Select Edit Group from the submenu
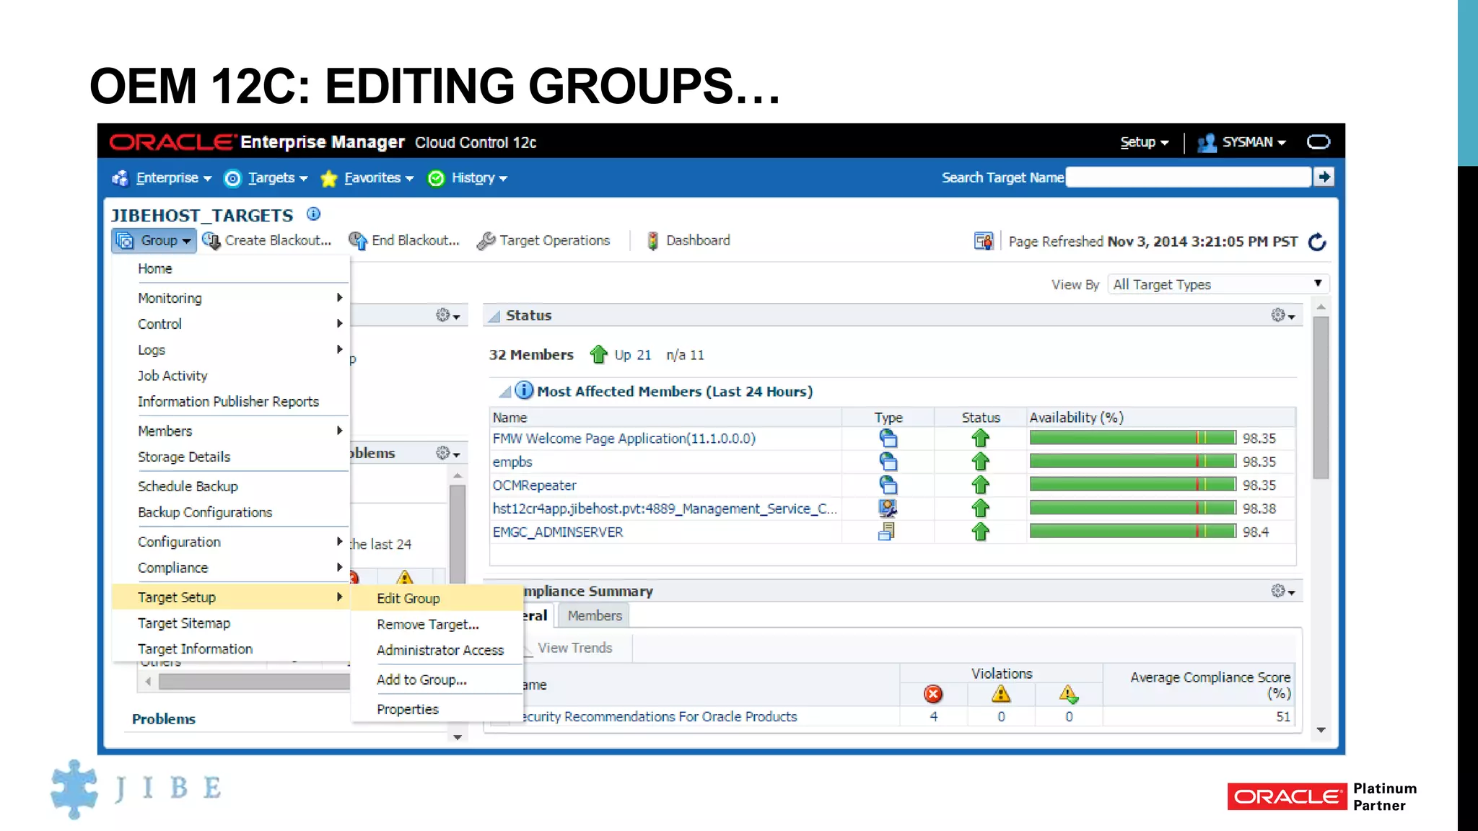The height and width of the screenshot is (831, 1478). [437, 598]
